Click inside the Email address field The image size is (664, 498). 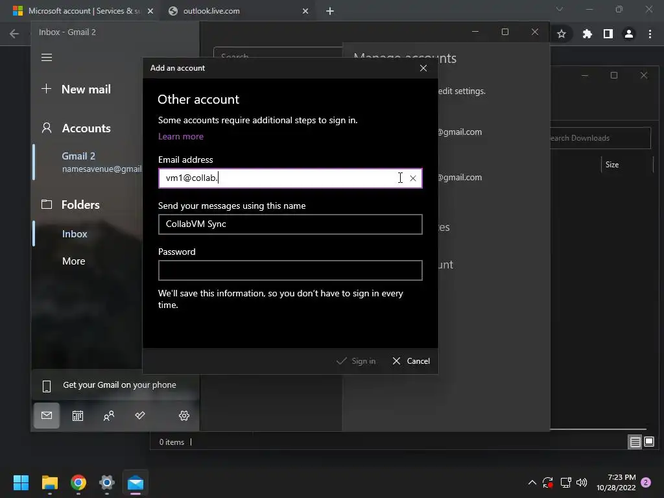(290, 178)
